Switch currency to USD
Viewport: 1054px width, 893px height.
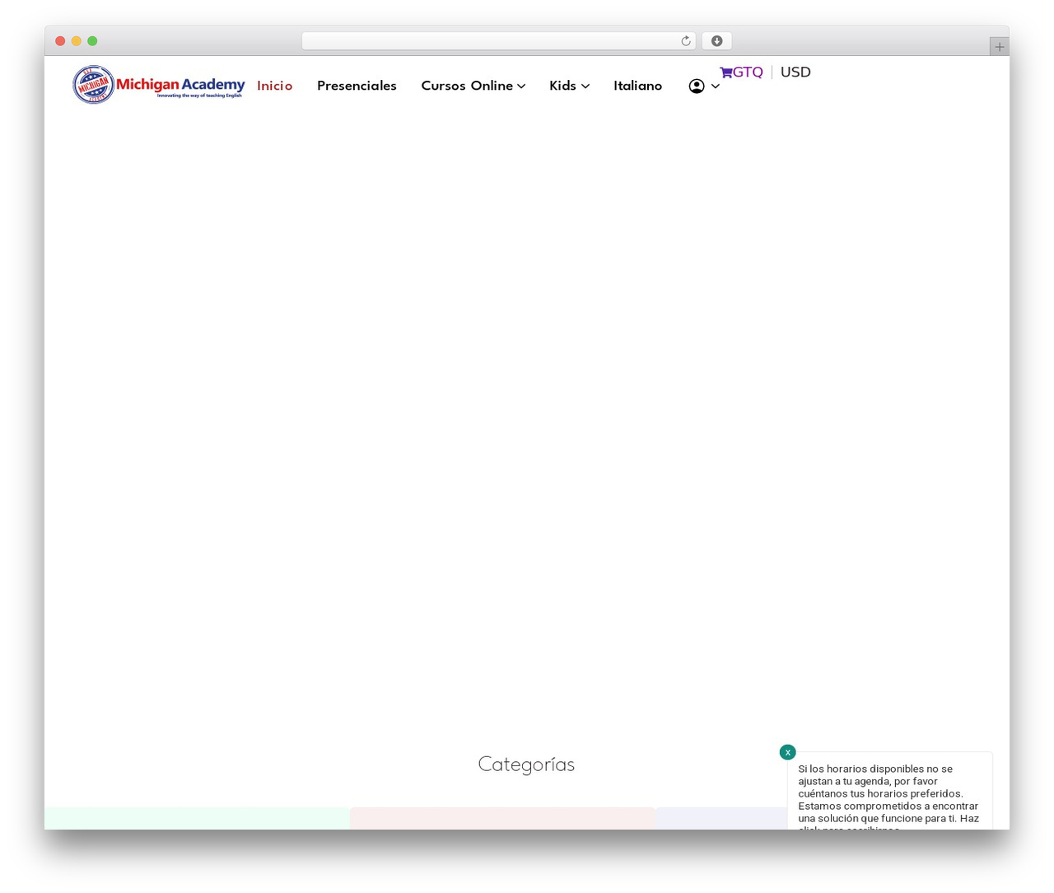point(795,72)
